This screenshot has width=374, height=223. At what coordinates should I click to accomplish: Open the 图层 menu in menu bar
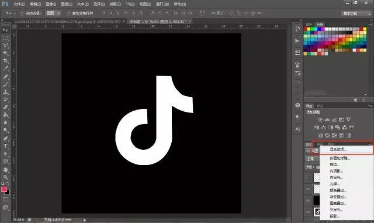(67, 4)
